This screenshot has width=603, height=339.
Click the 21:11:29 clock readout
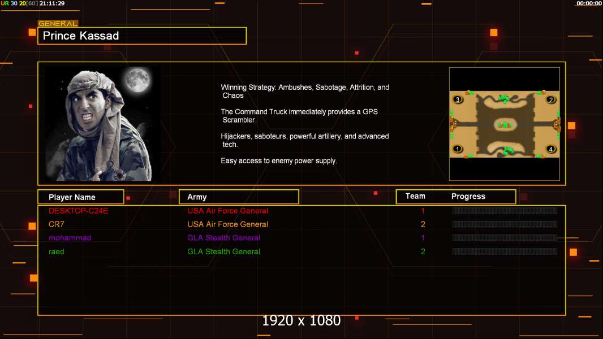[52, 3]
